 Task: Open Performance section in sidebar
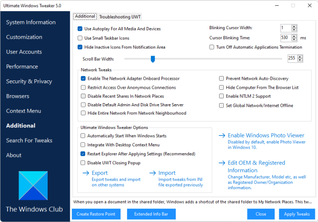(x=22, y=67)
